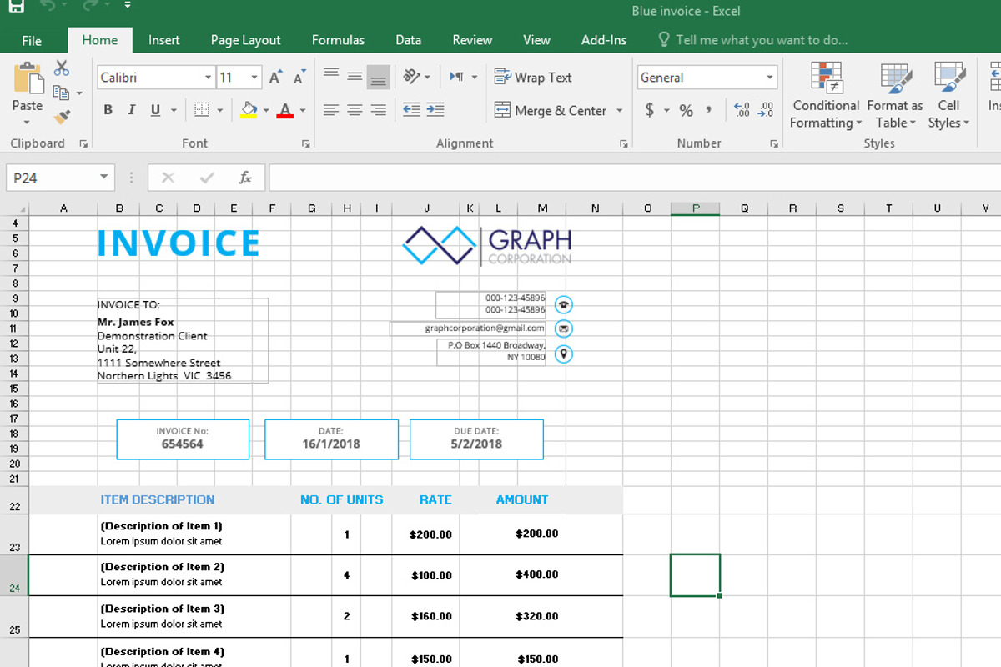Image resolution: width=1001 pixels, height=667 pixels.
Task: Switch to the Formulas tab
Action: pyautogui.click(x=338, y=40)
